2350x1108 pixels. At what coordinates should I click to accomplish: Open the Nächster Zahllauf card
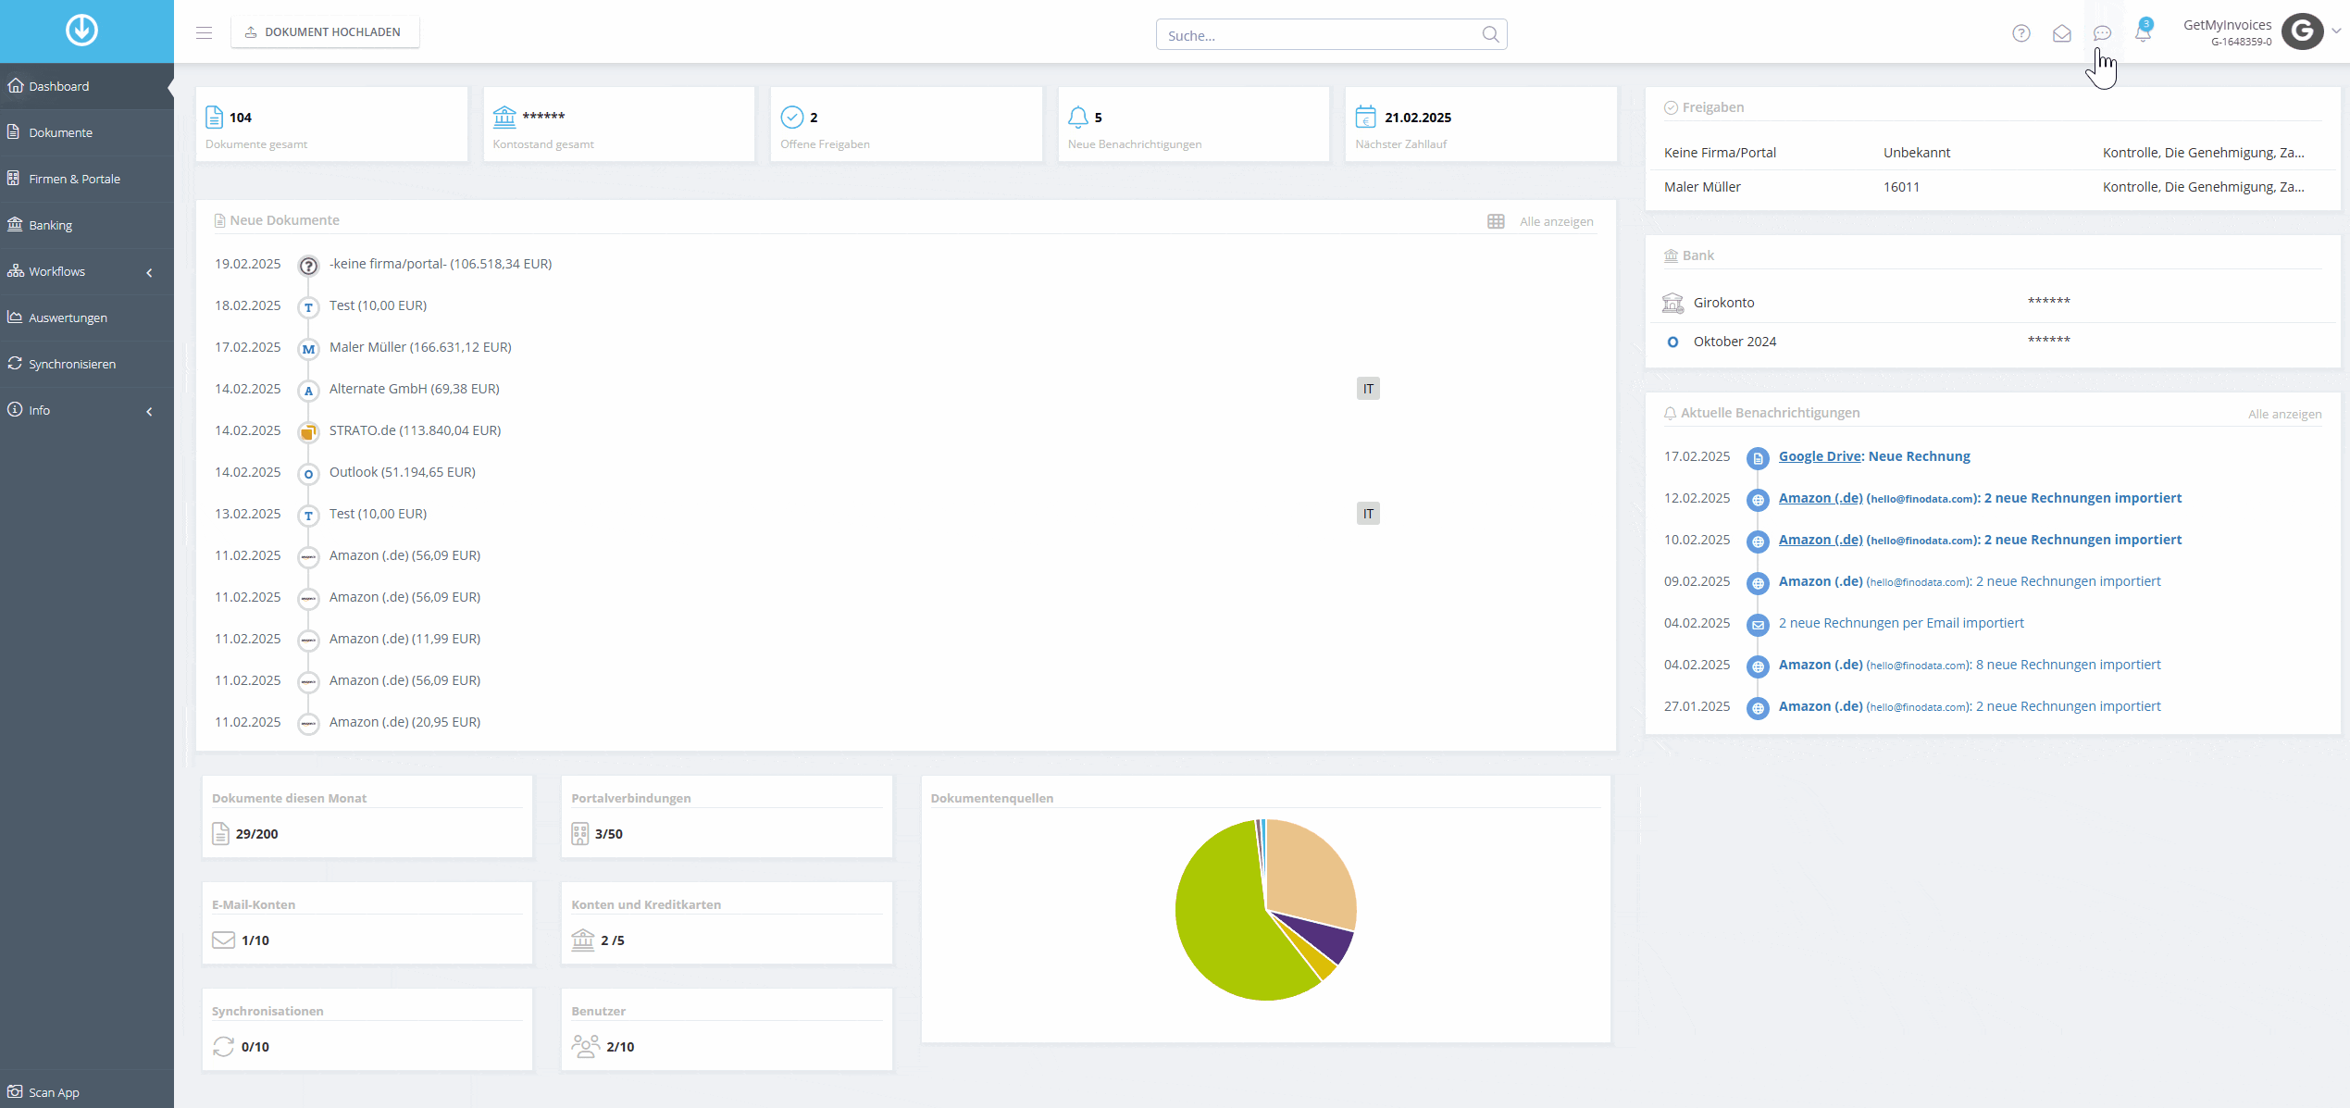(x=1481, y=125)
